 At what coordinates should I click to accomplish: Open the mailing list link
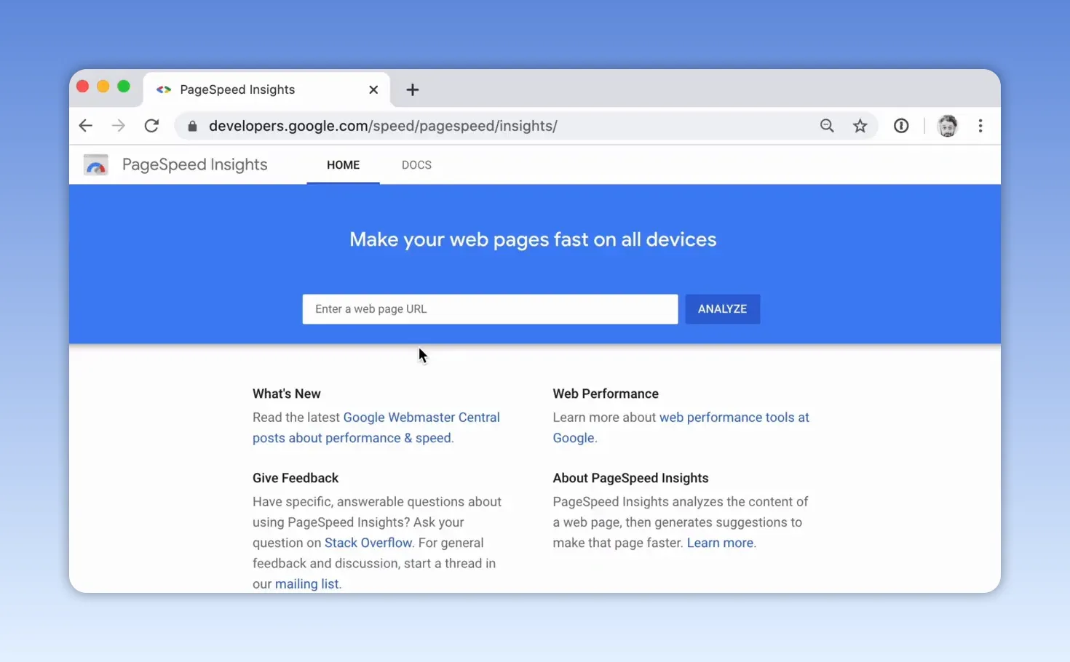click(306, 583)
